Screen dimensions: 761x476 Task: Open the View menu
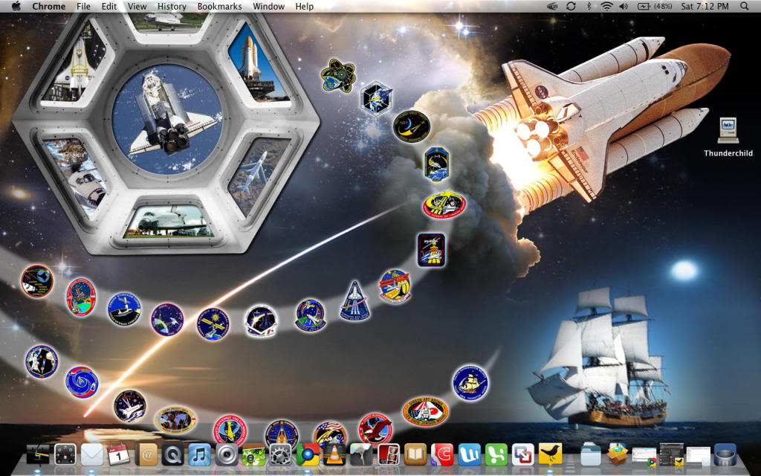137,6
